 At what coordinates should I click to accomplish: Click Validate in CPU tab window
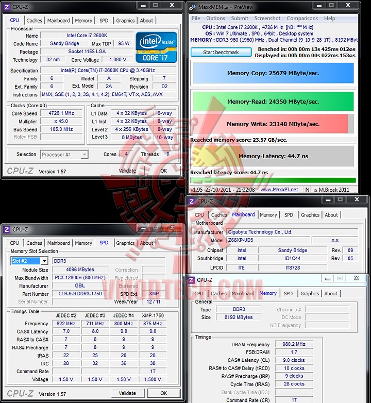(x=127, y=171)
